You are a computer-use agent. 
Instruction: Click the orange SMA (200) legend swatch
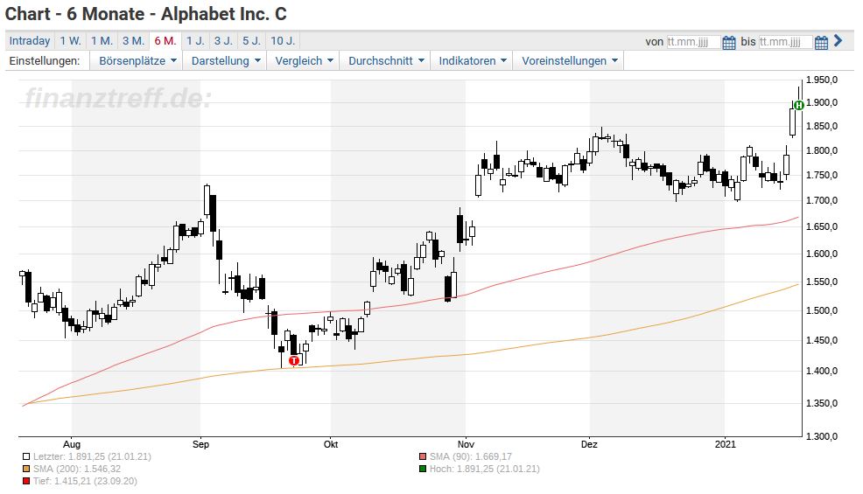[26, 469]
